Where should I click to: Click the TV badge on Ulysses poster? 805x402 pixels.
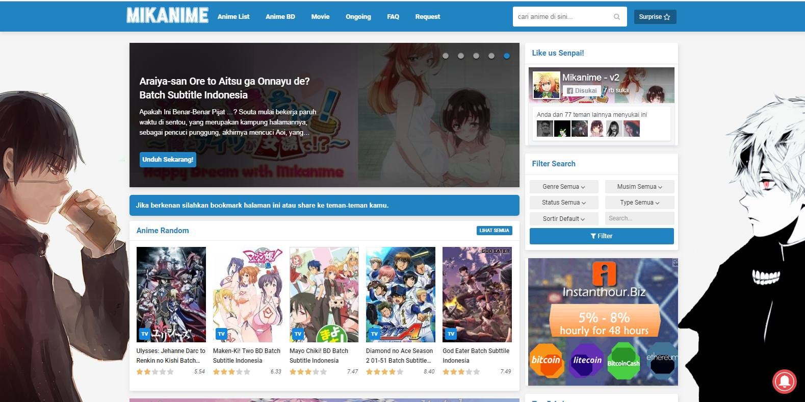click(145, 334)
